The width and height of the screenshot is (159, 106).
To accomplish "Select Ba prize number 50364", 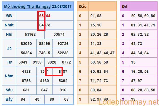I will (x=26, y=53).
